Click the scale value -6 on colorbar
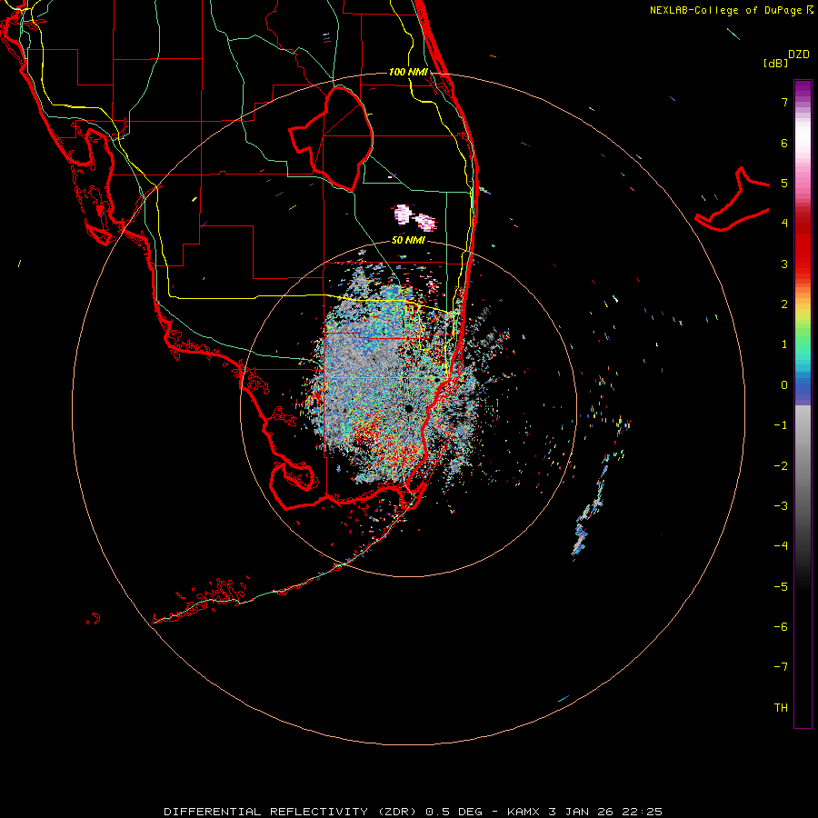Image resolution: width=818 pixels, height=818 pixels. pos(781,627)
